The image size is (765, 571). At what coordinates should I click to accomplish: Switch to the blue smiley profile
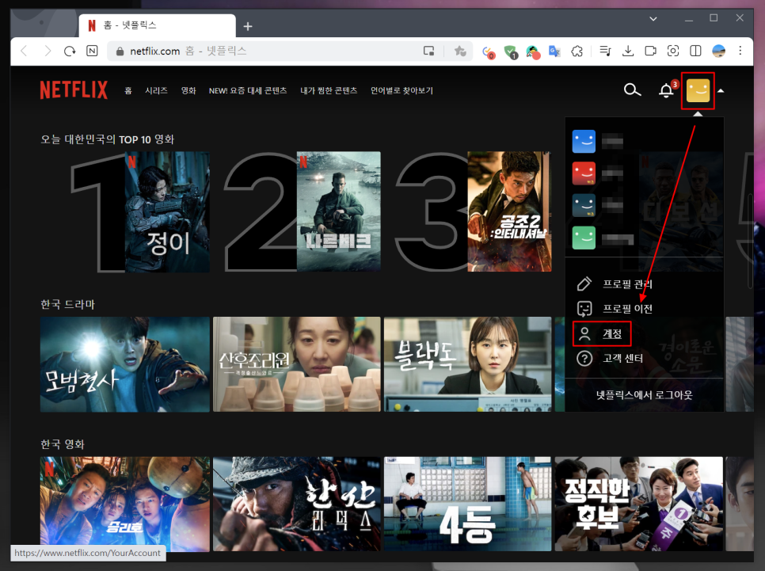click(584, 142)
